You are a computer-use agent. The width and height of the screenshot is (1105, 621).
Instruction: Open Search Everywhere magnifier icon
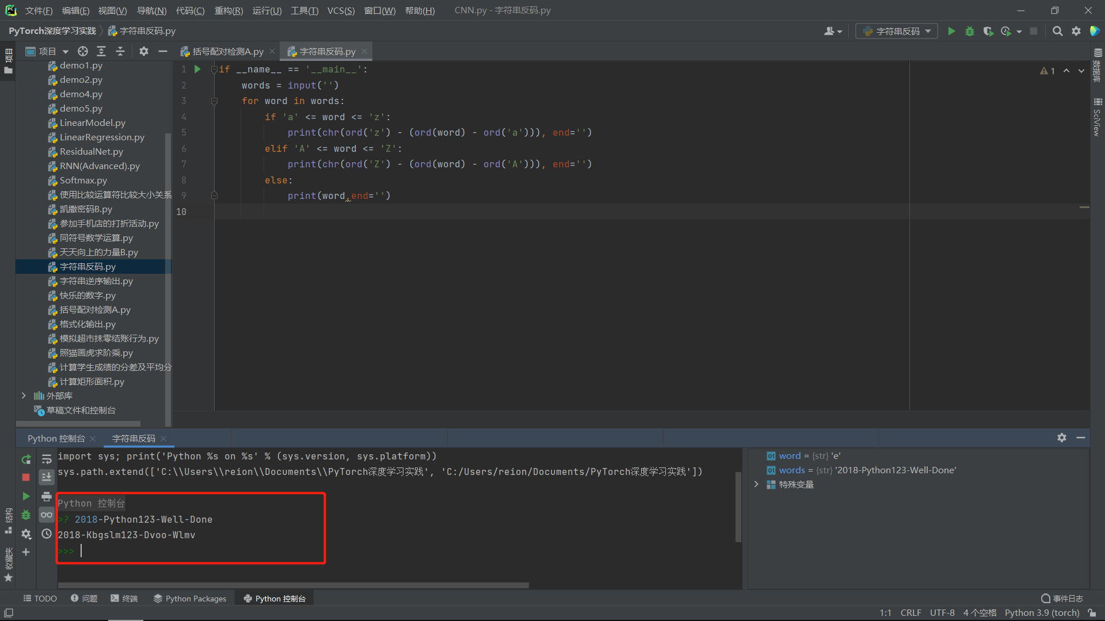tap(1057, 31)
